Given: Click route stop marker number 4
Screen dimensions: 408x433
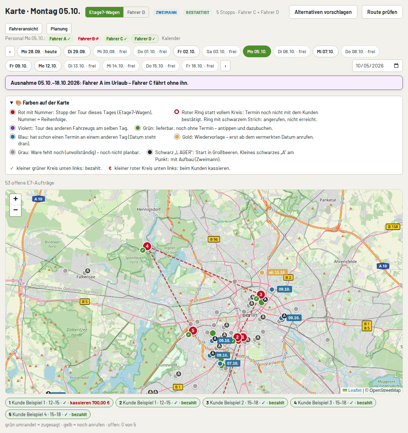Looking at the screenshot, I should (x=147, y=246).
